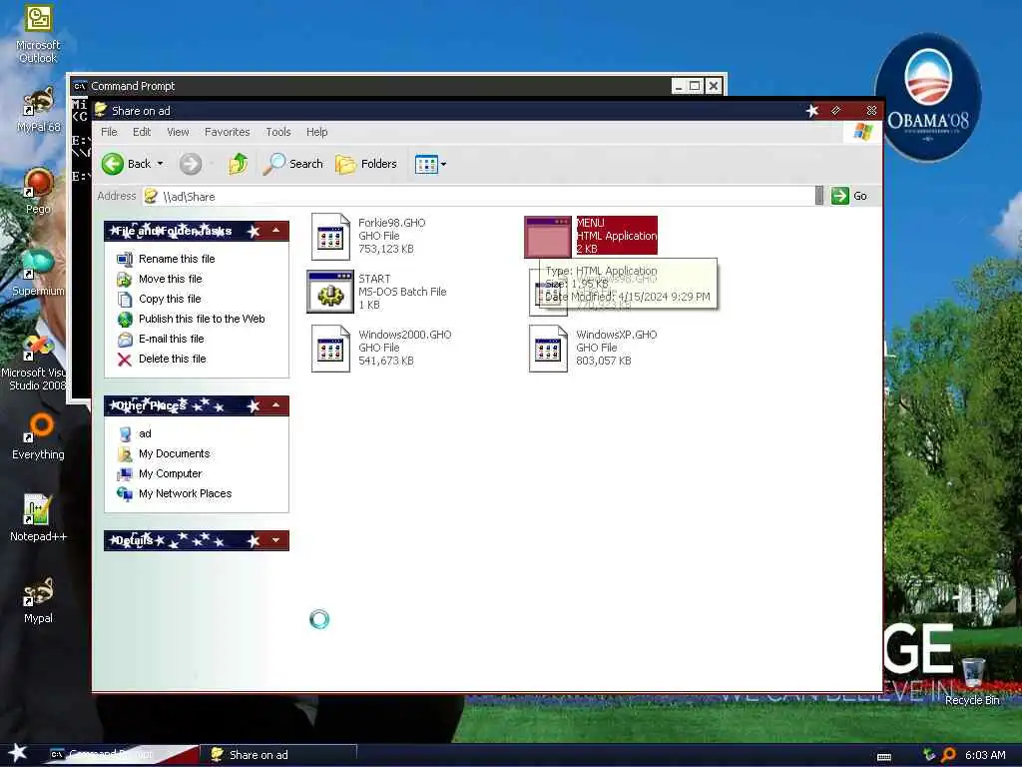Click the Command Prompt window system icon
The image size is (1022, 767).
[x=80, y=86]
